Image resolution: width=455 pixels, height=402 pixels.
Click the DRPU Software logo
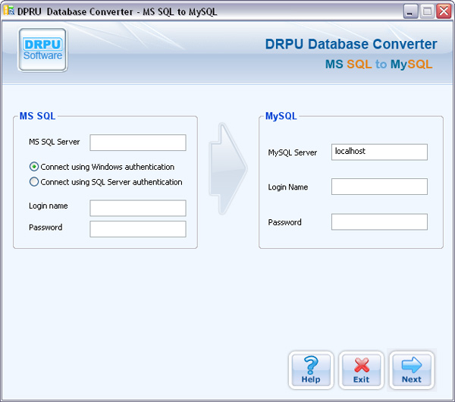click(x=42, y=49)
